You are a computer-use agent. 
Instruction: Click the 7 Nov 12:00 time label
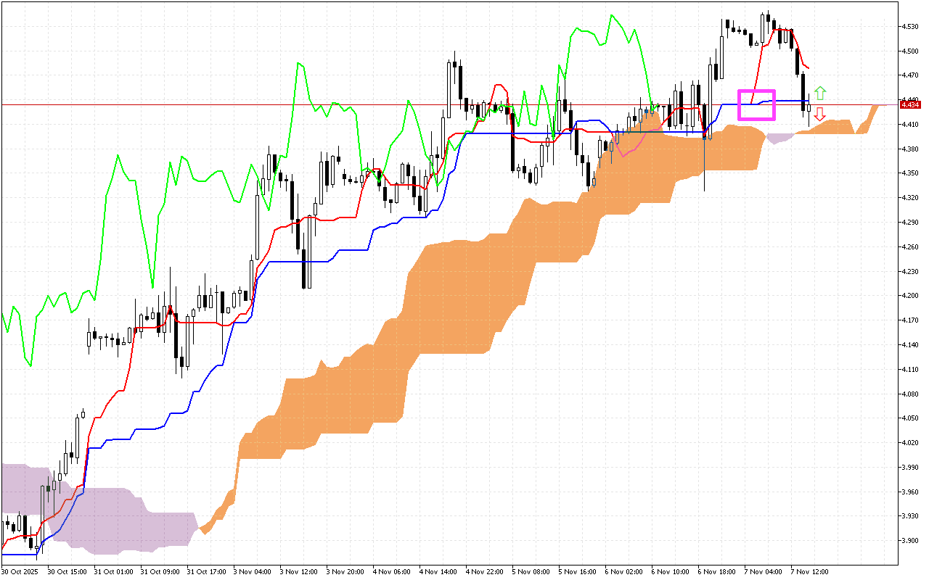point(811,572)
